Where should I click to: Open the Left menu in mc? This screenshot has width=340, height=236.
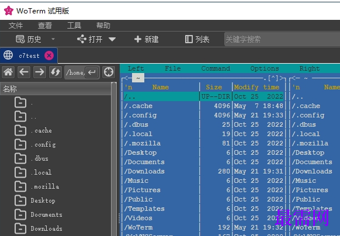[x=136, y=68]
